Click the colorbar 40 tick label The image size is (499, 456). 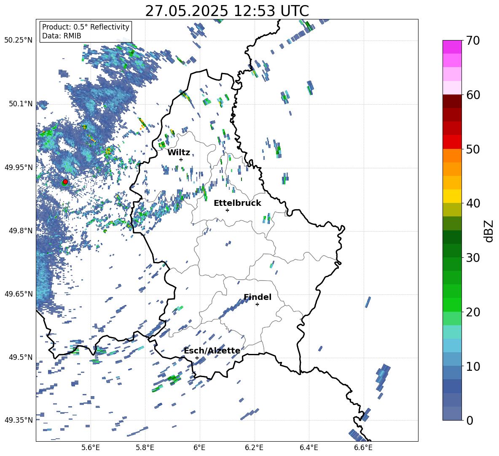472,203
